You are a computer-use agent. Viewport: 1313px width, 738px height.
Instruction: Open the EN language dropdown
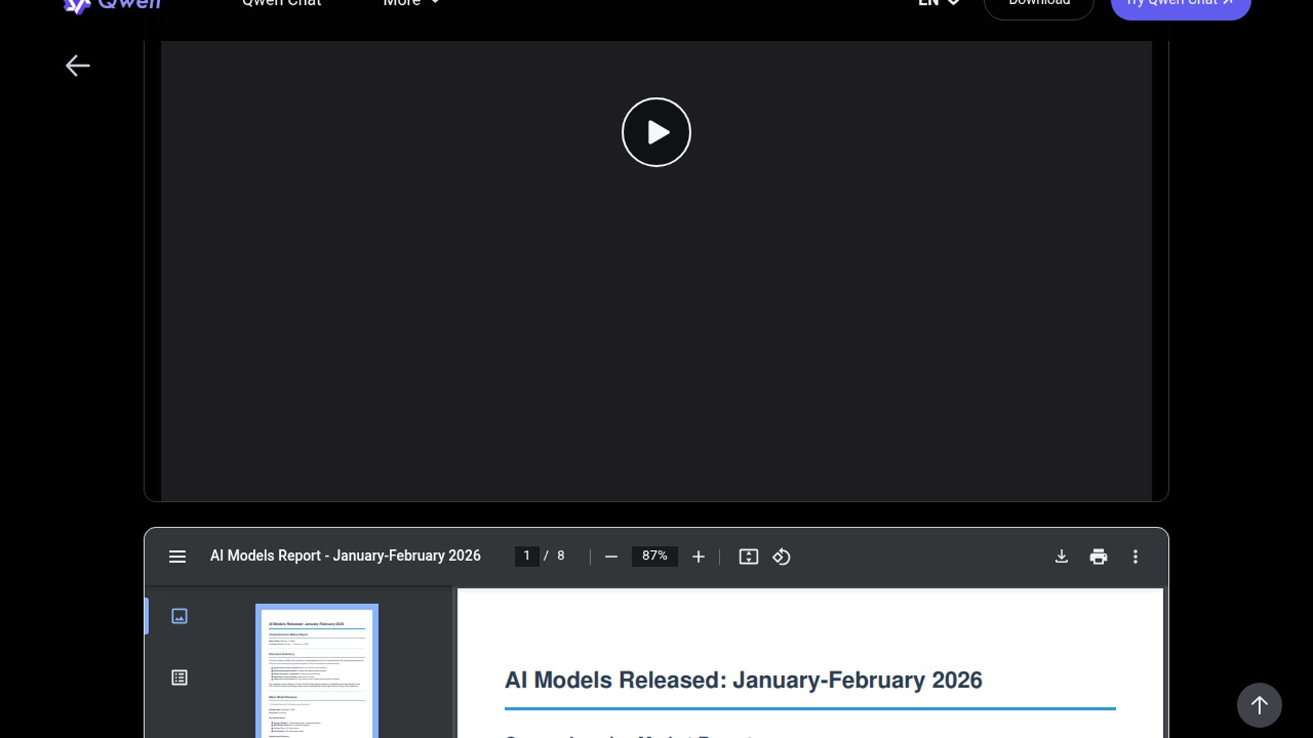[x=938, y=3]
